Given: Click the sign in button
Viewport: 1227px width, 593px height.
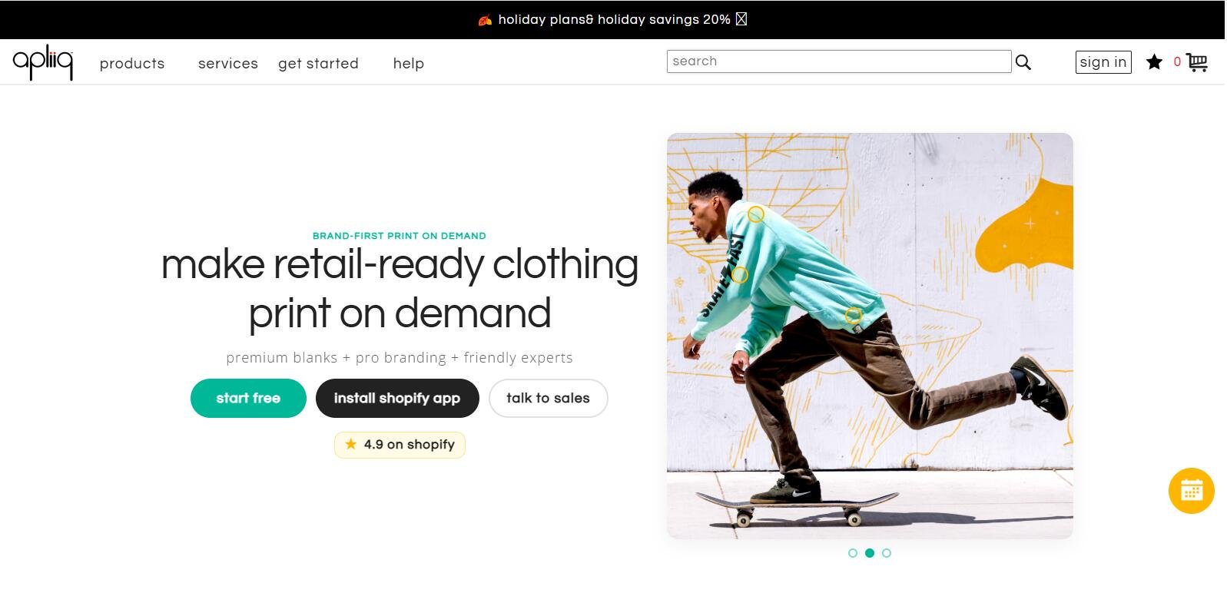Looking at the screenshot, I should 1103,62.
